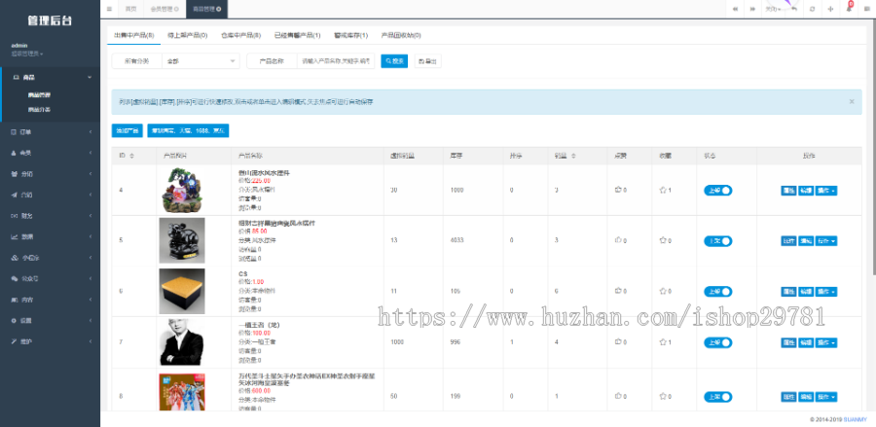Image resolution: width=876 pixels, height=427 pixels.
Task: Click the 商品分类 sidebar submenu item
Action: [x=40, y=109]
